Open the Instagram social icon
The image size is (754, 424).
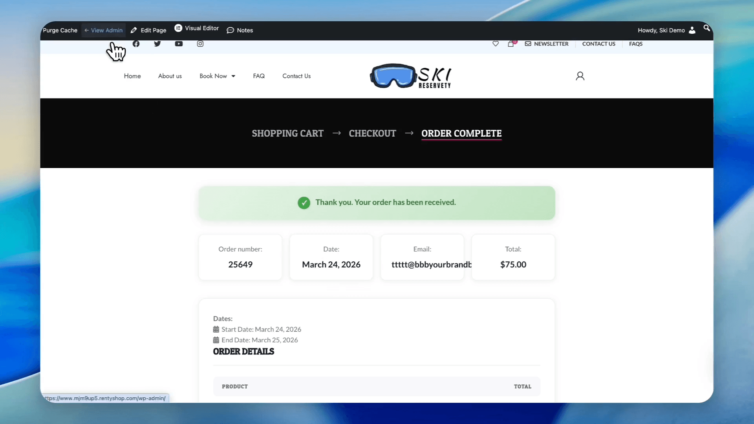pyautogui.click(x=200, y=44)
